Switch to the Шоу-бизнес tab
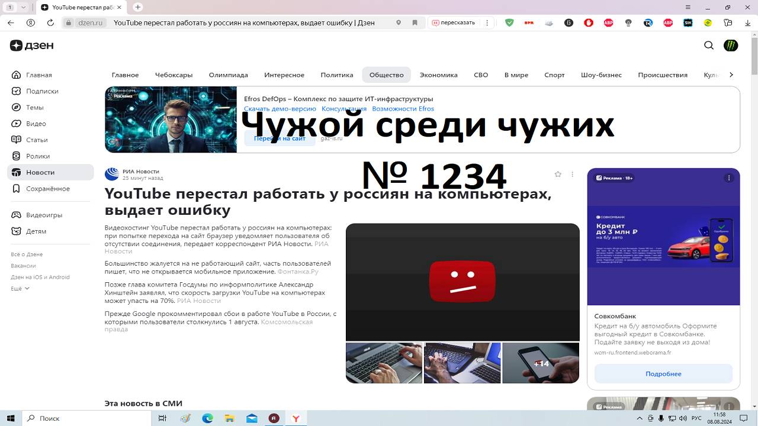The width and height of the screenshot is (758, 426). pyautogui.click(x=601, y=75)
